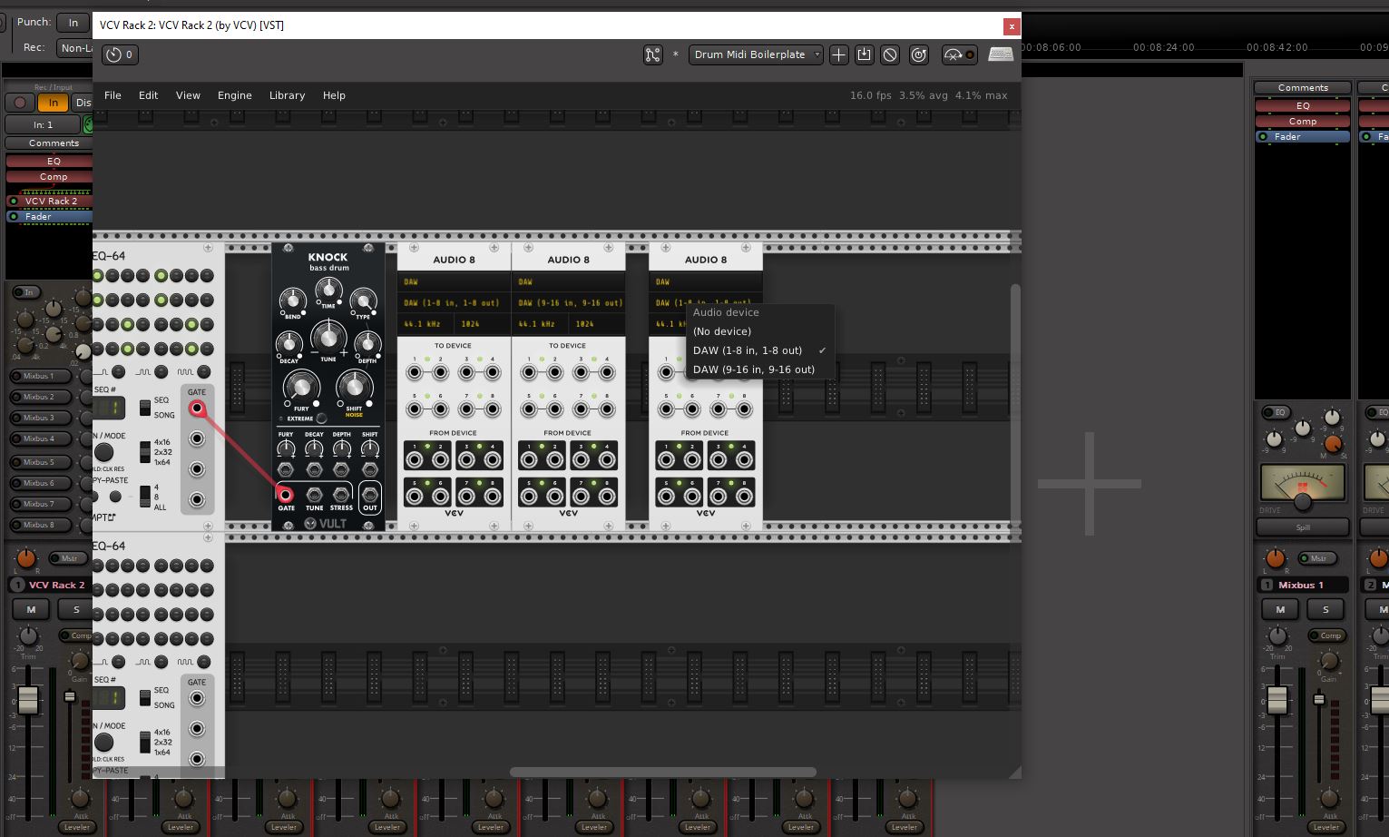Show the virtual keyboard icon
The height and width of the screenshot is (837, 1389).
click(1001, 54)
